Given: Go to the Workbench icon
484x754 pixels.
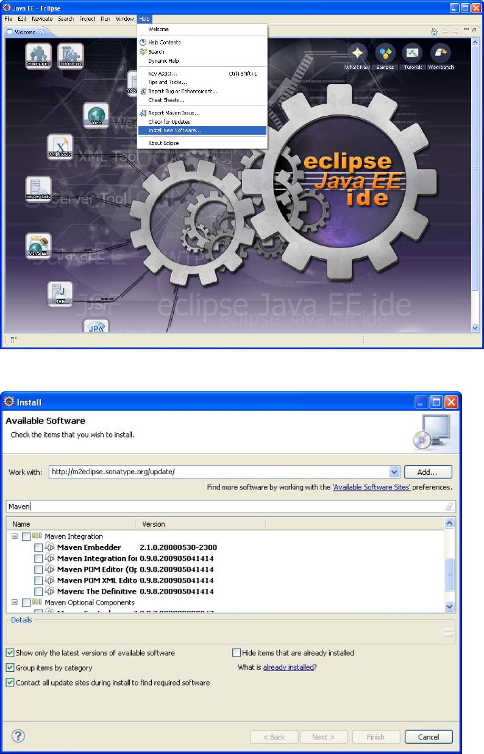Looking at the screenshot, I should (x=441, y=53).
